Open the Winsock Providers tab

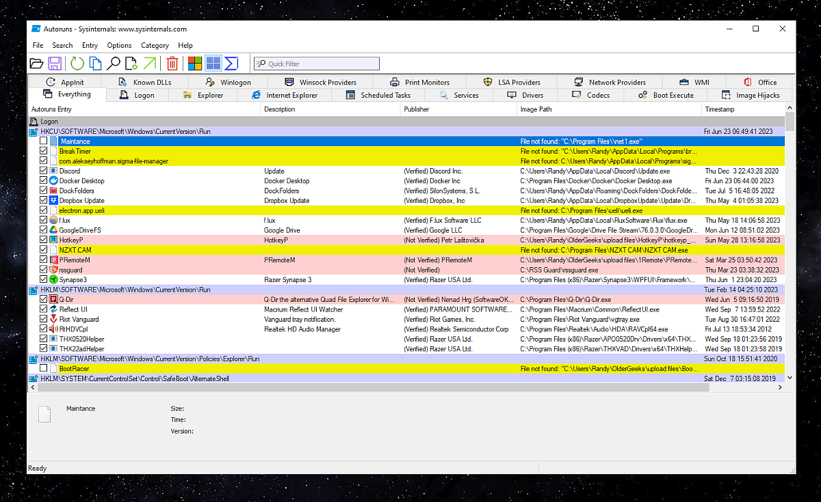321,82
